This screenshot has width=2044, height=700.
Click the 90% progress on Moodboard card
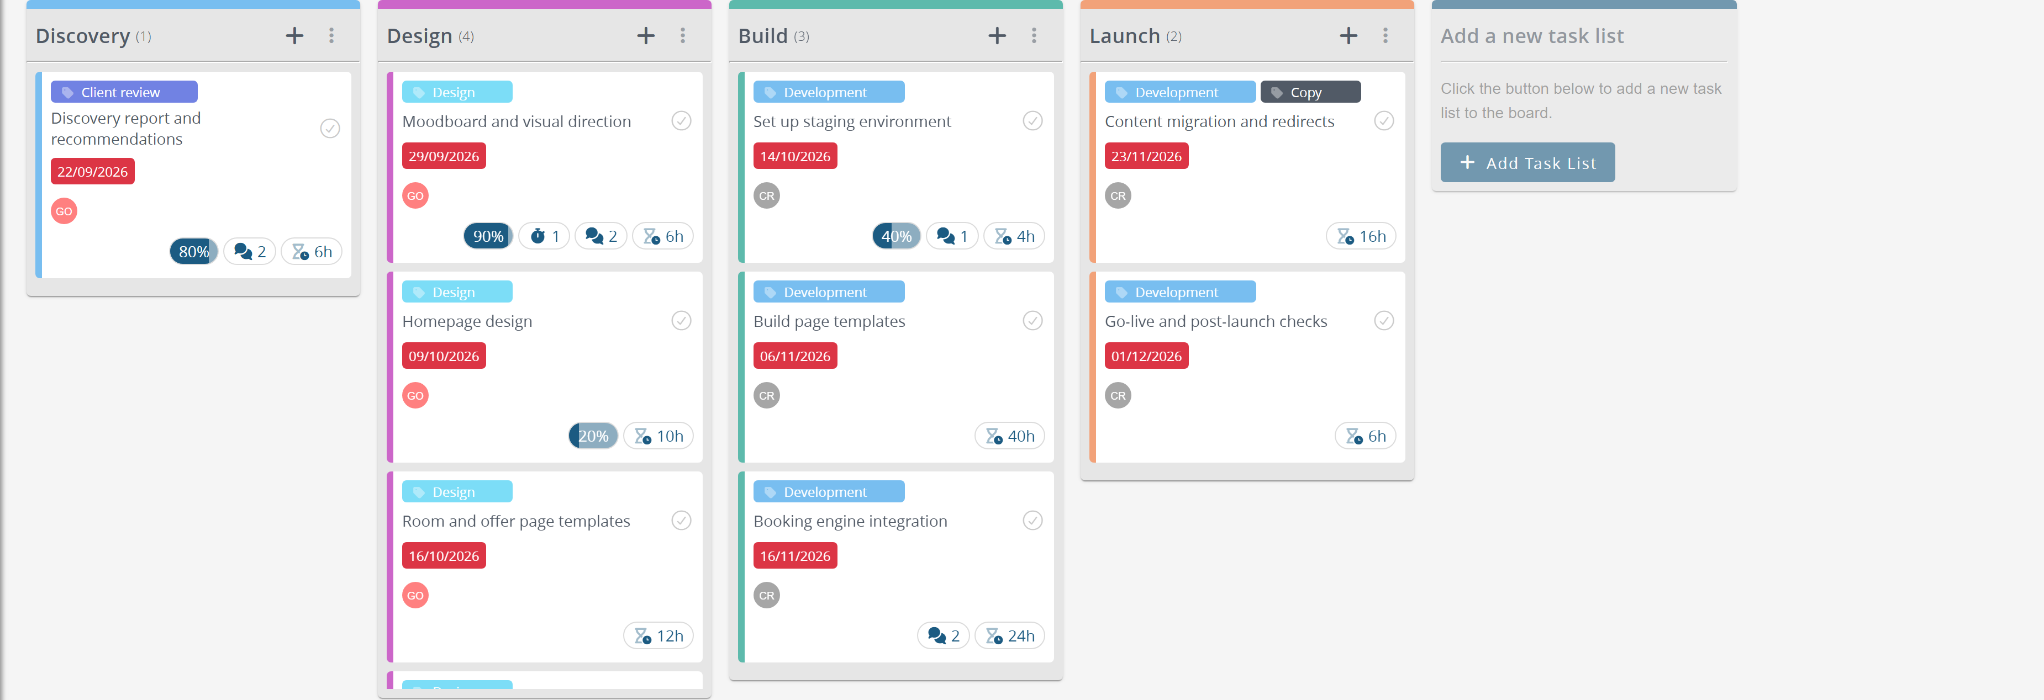(x=488, y=235)
